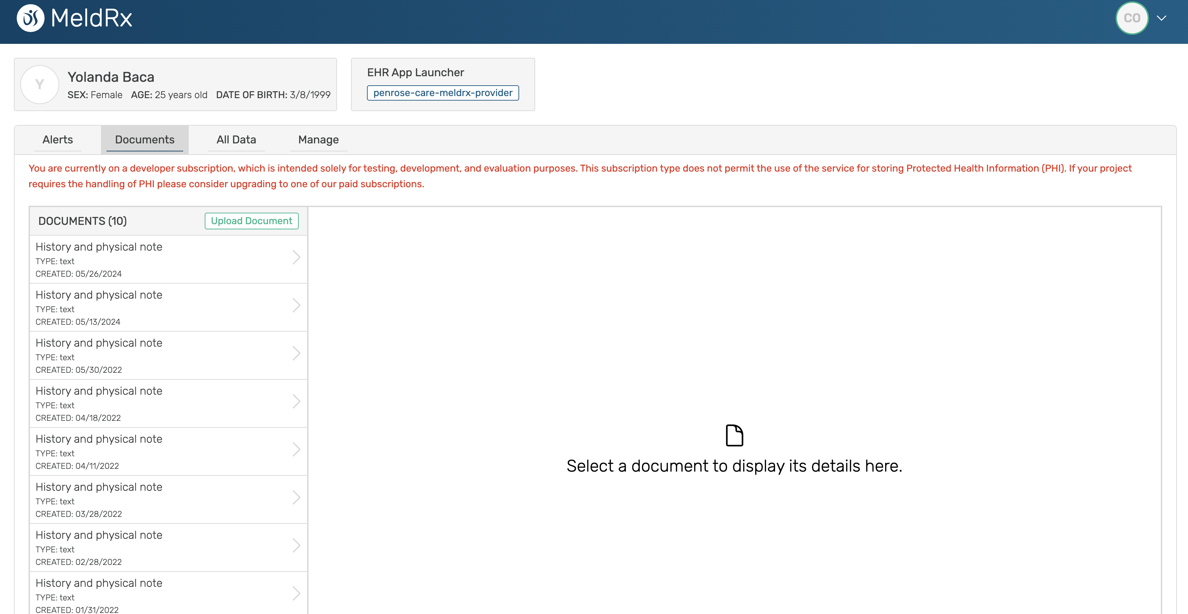Open the All Data tab
Viewport: 1188px width, 614px height.
coord(236,140)
